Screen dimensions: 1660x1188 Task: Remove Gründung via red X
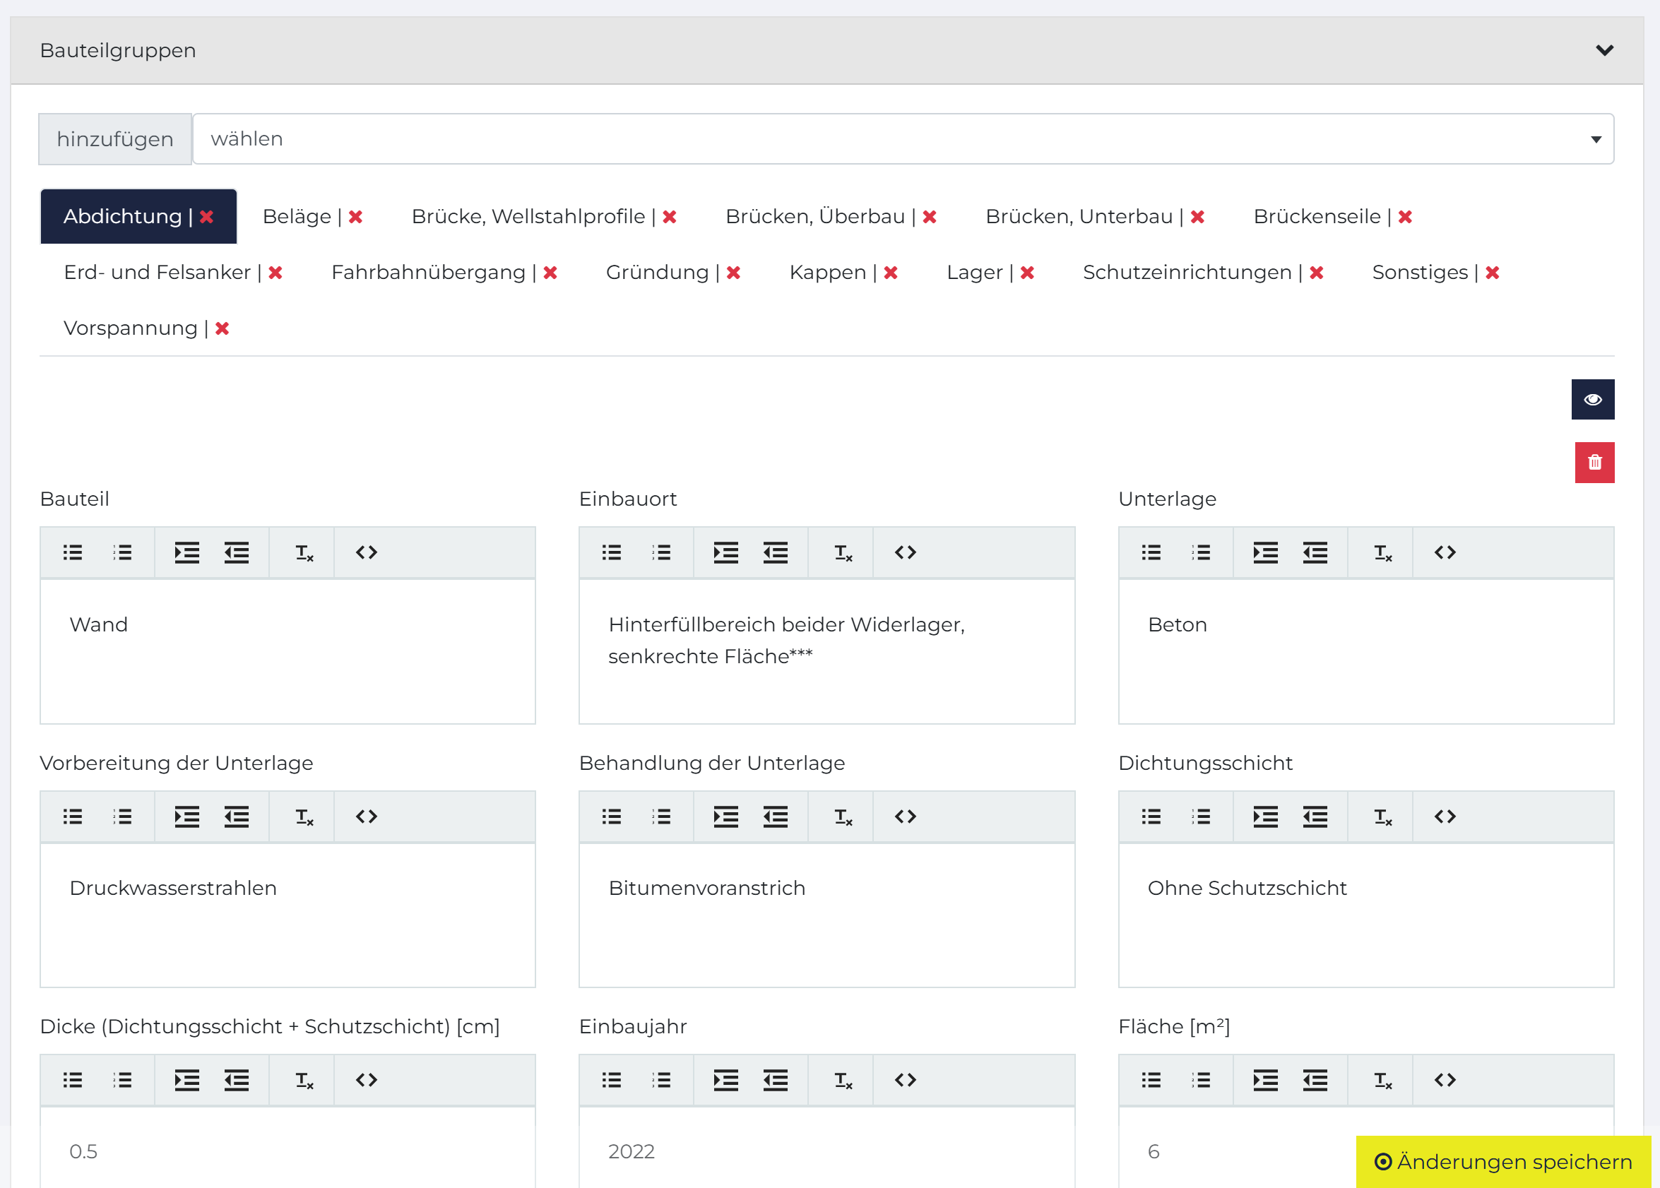pos(734,272)
